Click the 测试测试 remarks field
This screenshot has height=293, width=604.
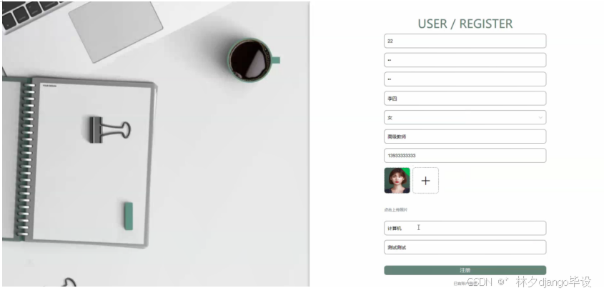click(x=465, y=247)
